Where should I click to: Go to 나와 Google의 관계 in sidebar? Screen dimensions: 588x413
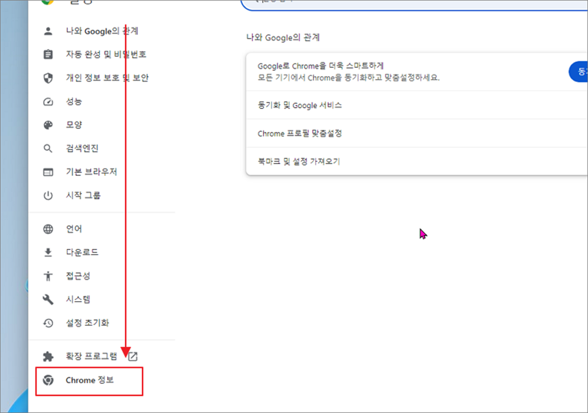click(x=102, y=31)
